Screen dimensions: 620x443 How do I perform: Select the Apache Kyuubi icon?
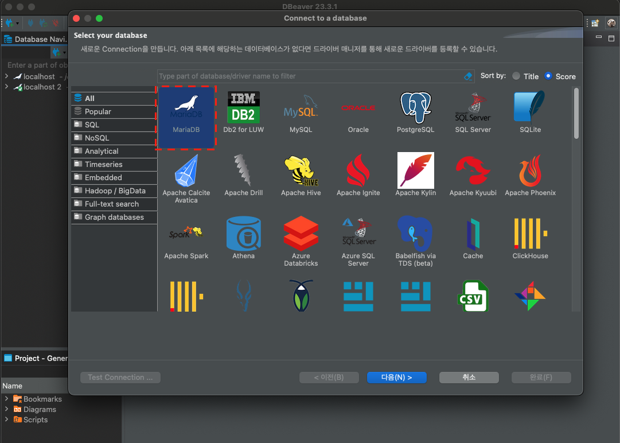point(473,176)
